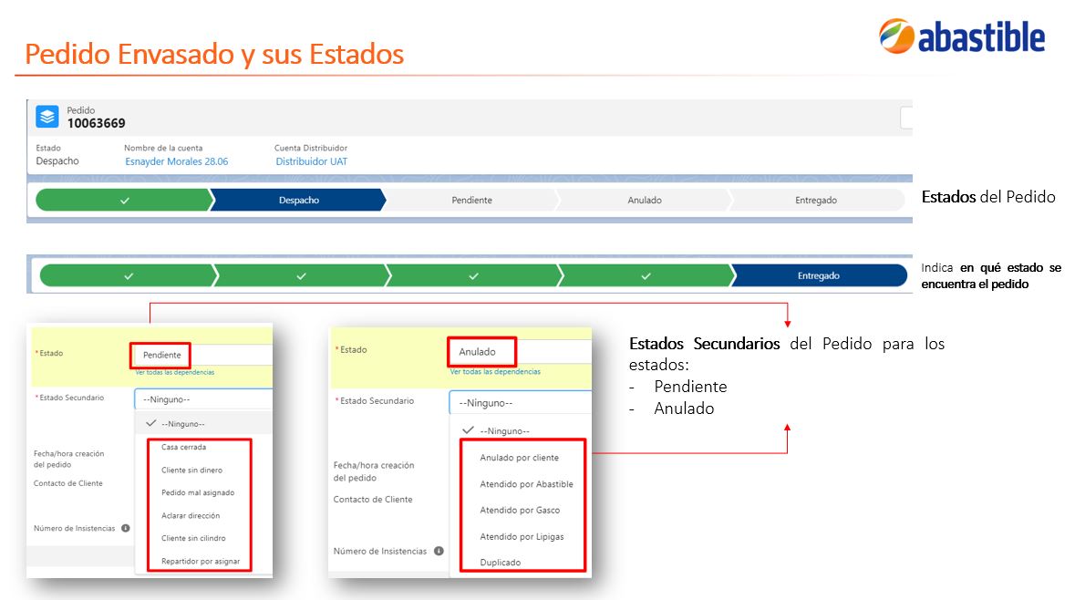Click info icon beside left Número de Insistencias
The image size is (1075, 600).
126,528
